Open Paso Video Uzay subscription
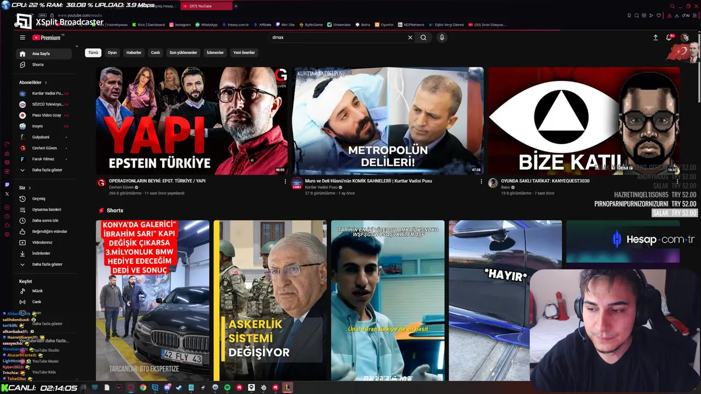Viewport: 701px width, 394px height. (x=44, y=115)
